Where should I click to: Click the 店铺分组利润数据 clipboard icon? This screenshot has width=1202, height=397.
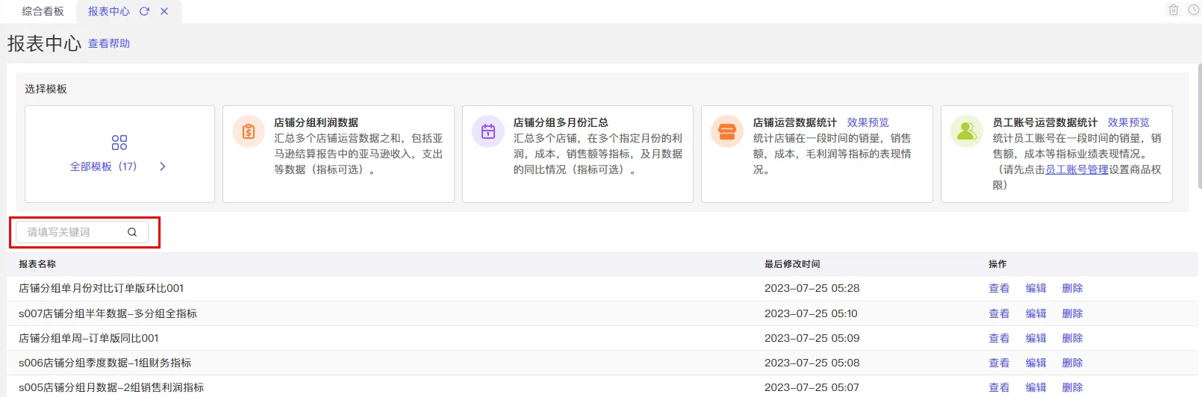pos(249,131)
